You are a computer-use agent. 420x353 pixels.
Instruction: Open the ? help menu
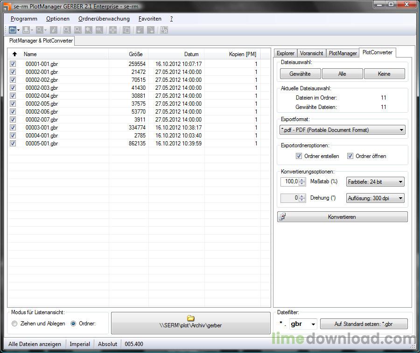171,19
